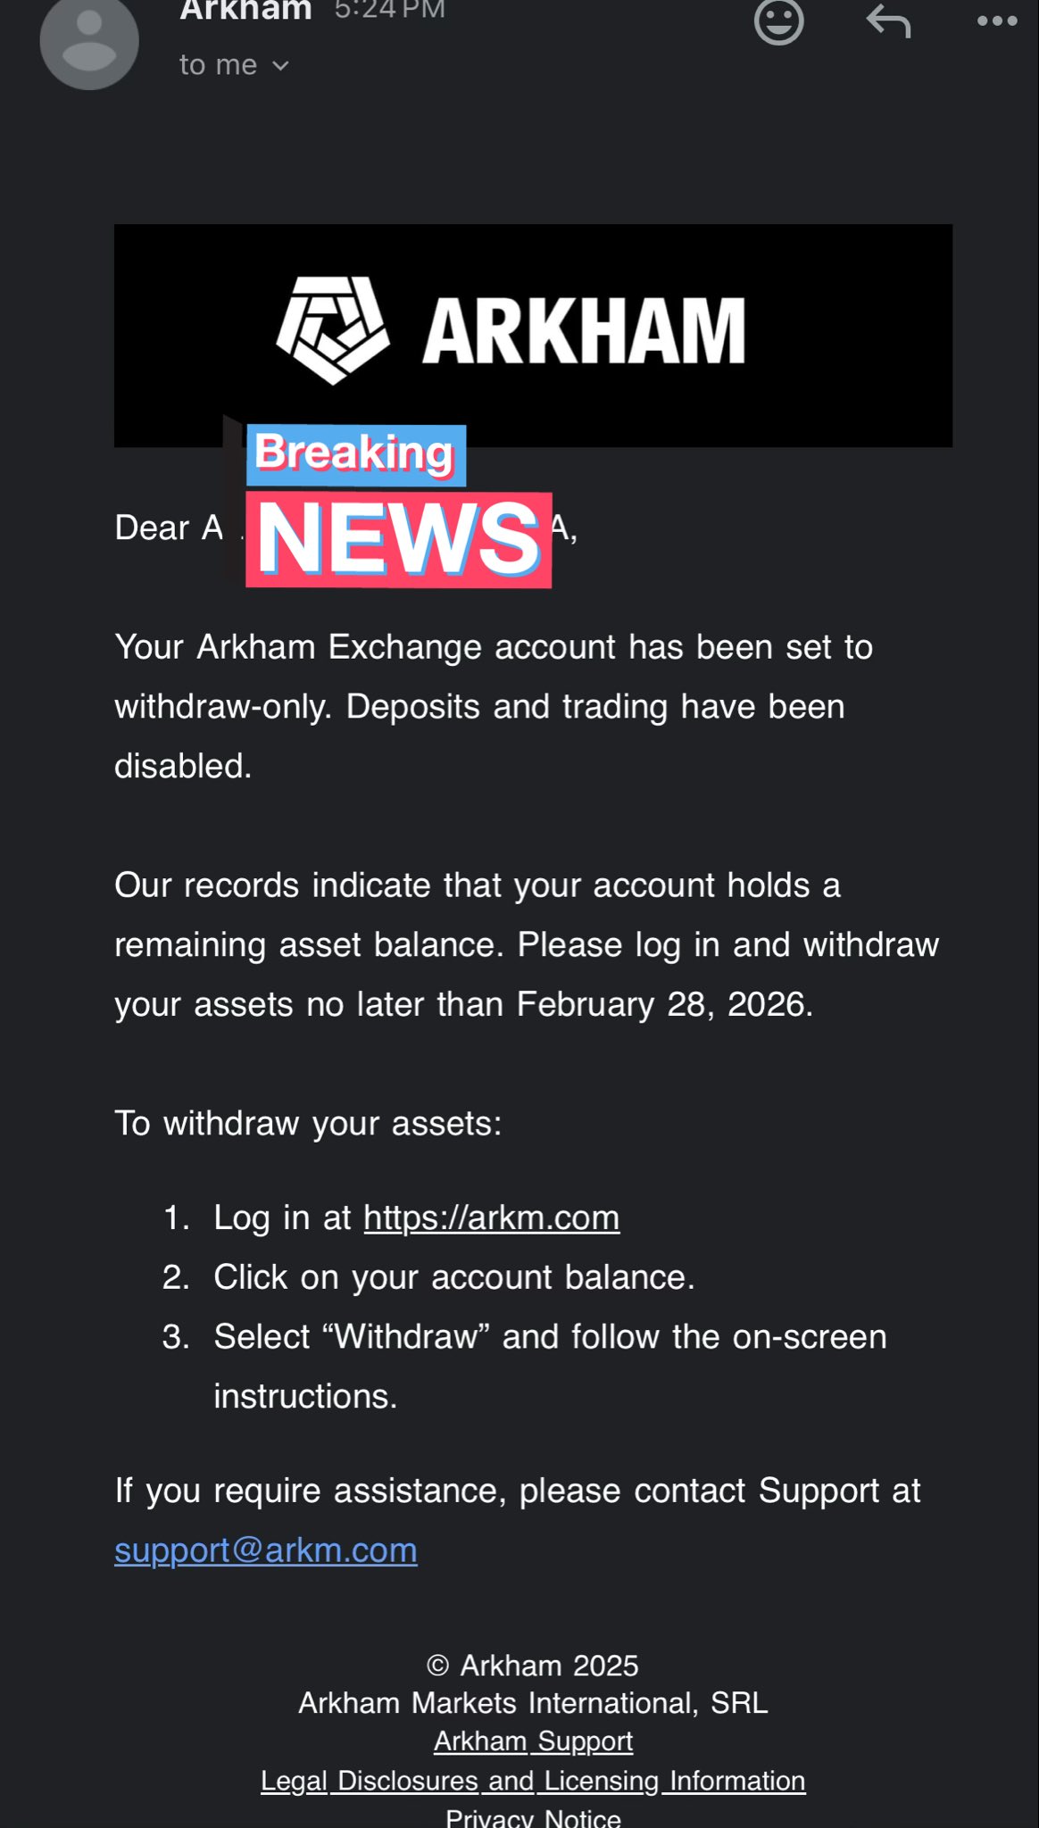Open the Arkham Support footer link
Image resolution: width=1039 pixels, height=1828 pixels.
pos(533,1741)
